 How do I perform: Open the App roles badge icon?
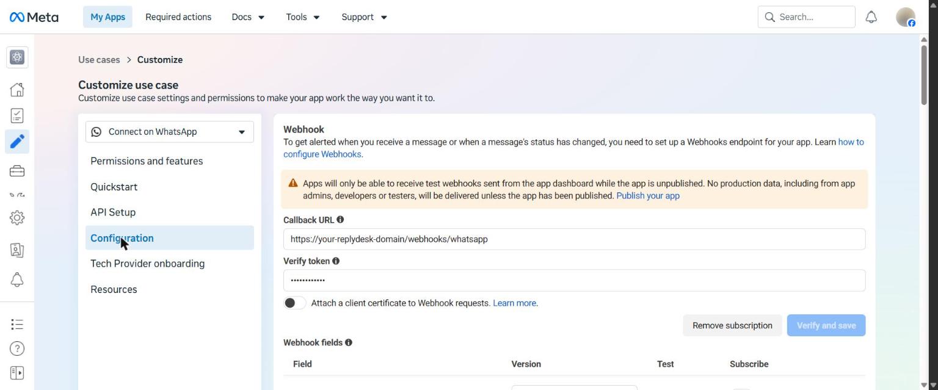click(x=17, y=250)
